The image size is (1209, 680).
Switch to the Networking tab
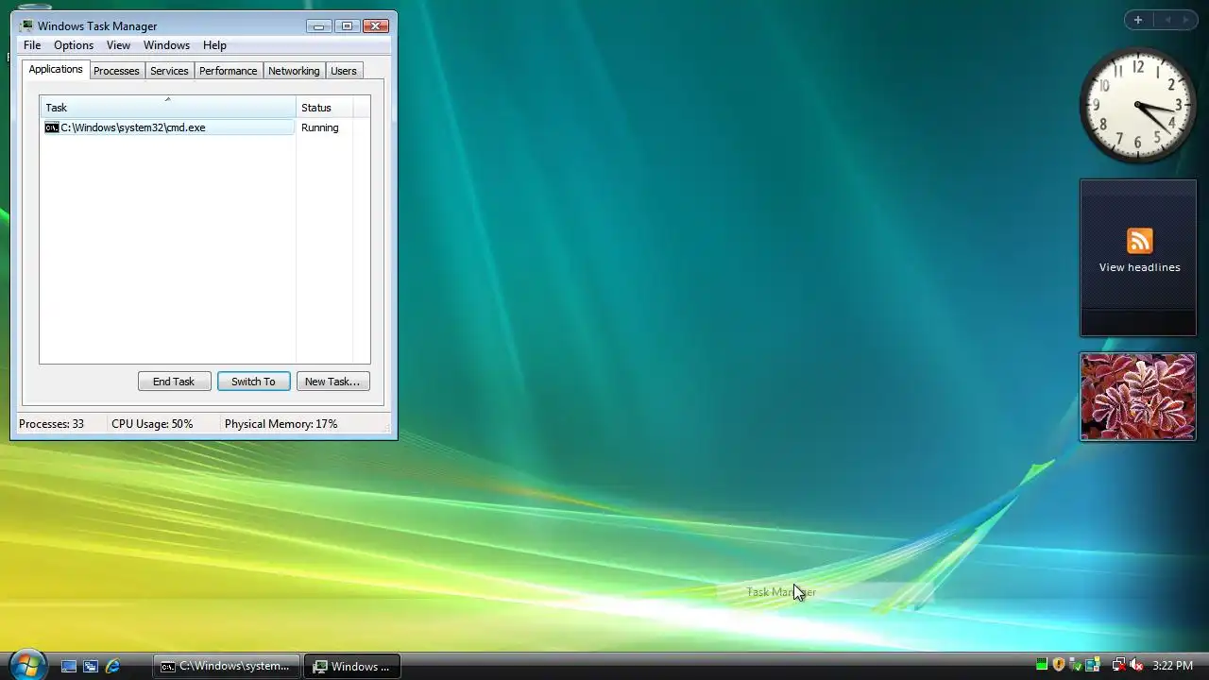[294, 71]
